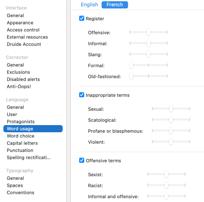Select the French language tab

pos(115,5)
